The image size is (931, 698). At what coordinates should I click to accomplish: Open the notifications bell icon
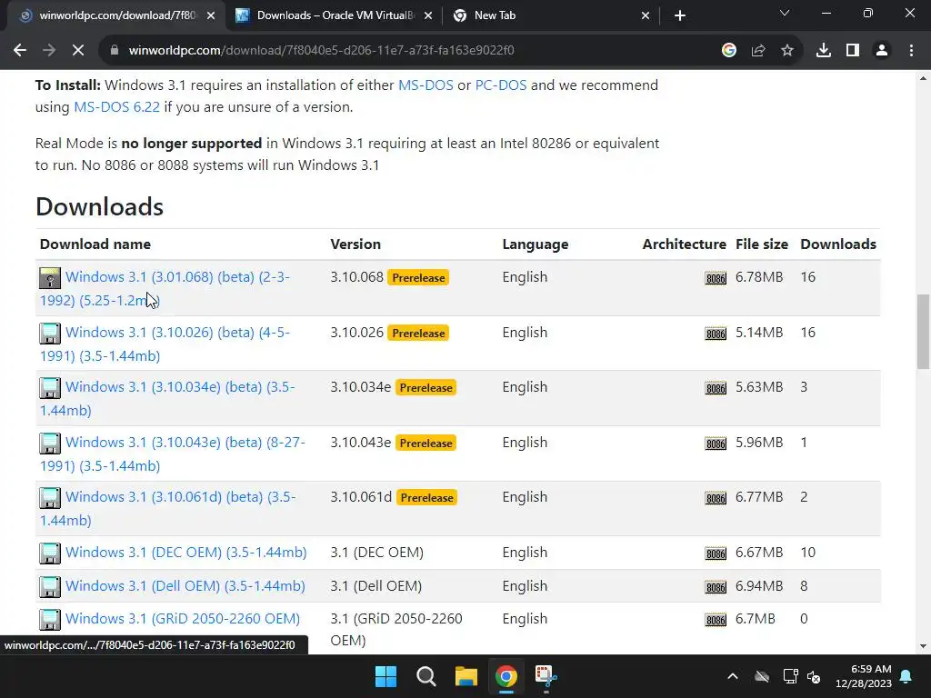[x=906, y=676]
